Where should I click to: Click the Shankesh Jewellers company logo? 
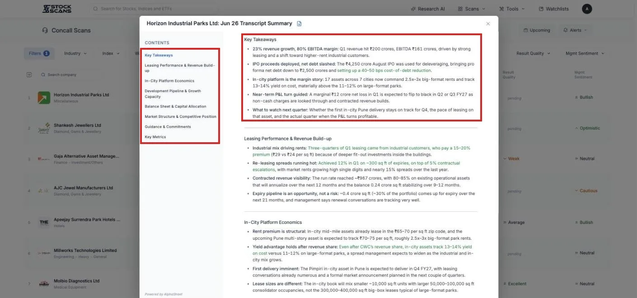point(44,128)
